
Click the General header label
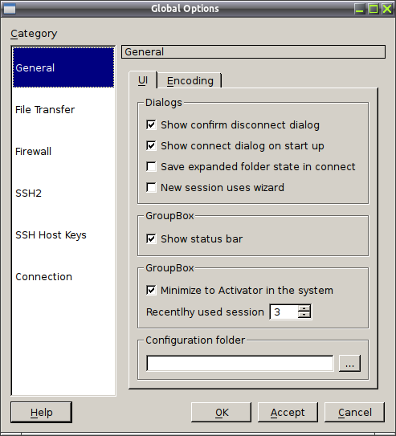tap(253, 51)
